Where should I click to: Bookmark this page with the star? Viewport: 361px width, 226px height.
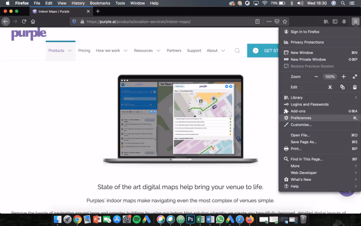coord(285,22)
